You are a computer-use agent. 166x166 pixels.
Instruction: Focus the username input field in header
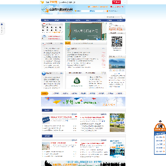[85, 11]
